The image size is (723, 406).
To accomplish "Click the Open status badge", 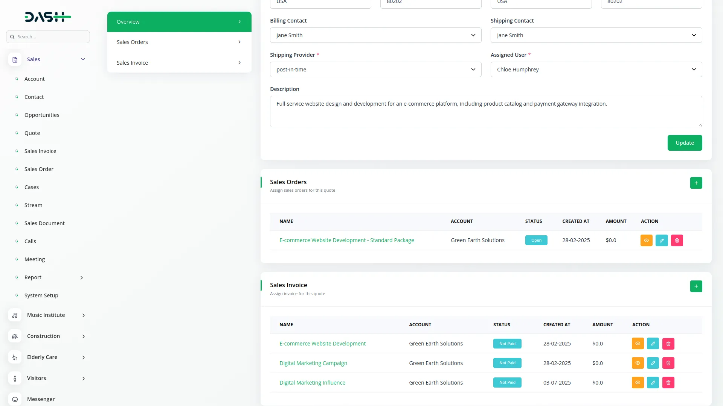I will 536,241.
